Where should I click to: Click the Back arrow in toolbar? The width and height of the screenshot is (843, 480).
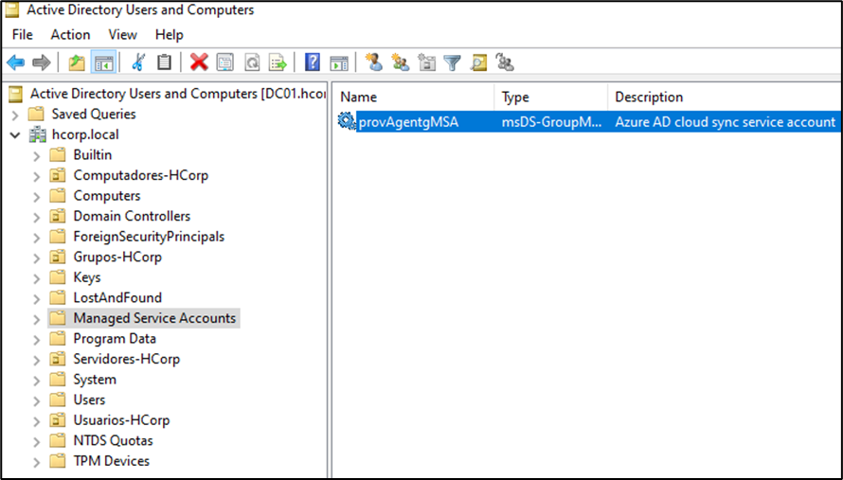click(15, 62)
